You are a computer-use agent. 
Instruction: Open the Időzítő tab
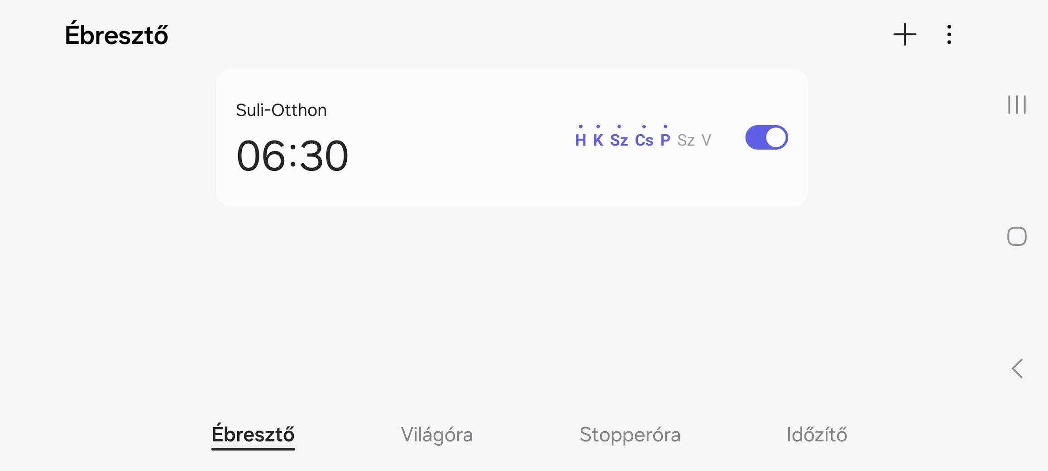click(817, 434)
